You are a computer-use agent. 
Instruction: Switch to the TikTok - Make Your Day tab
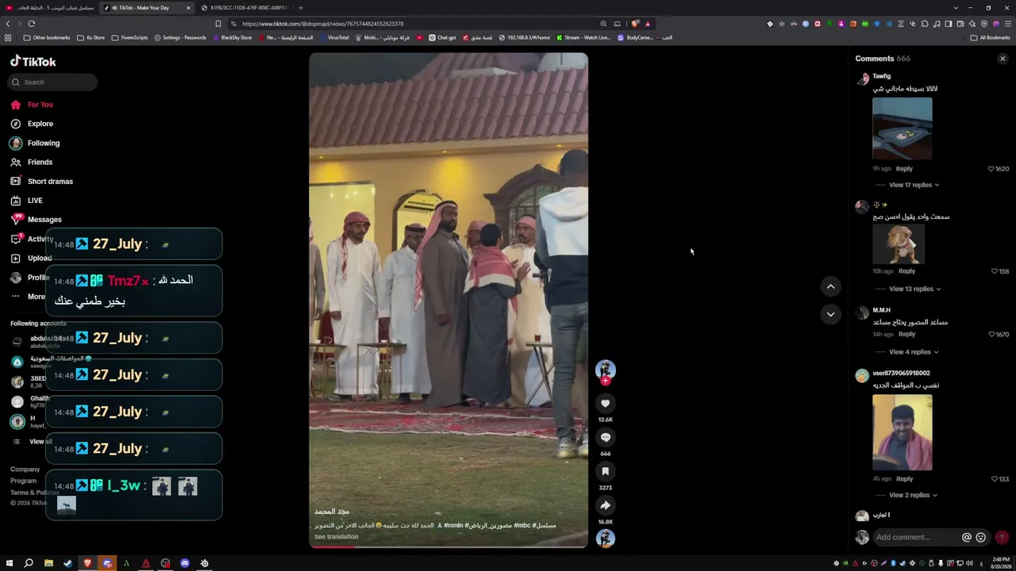click(148, 8)
